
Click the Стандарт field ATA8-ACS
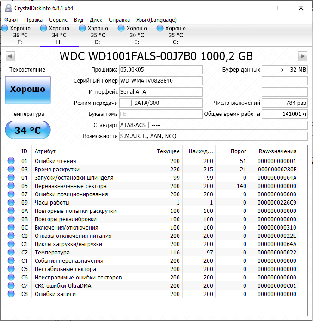click(214, 125)
